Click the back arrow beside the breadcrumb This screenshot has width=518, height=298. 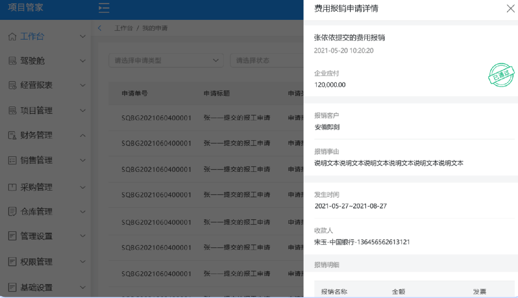click(99, 28)
